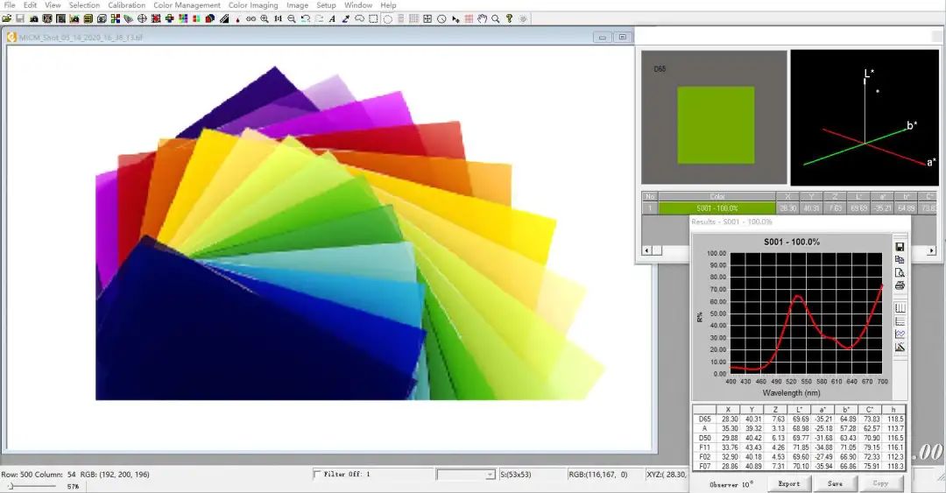Adjust the zoom slider at 57%
This screenshot has width=946, height=493.
[x=11, y=486]
